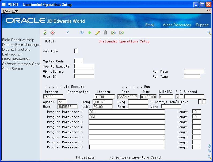Click the System field containing 82
The image size is (213, 162).
point(62,102)
